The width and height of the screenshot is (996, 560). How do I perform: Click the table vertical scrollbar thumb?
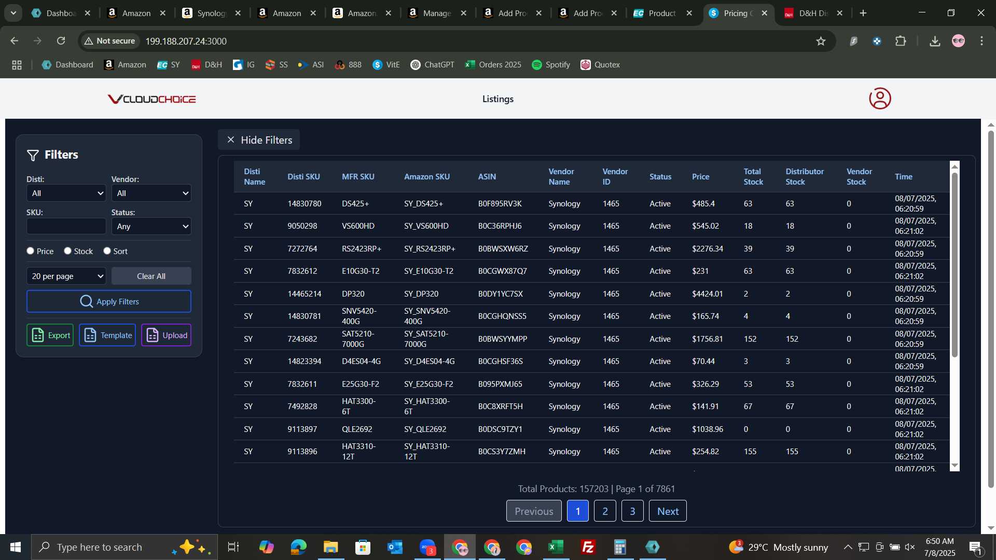tap(955, 264)
